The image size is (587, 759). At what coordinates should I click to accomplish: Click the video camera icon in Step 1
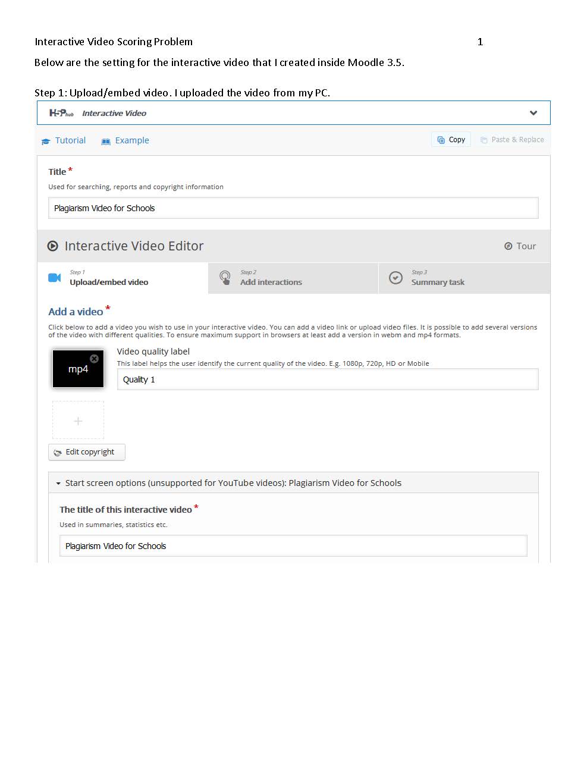pyautogui.click(x=55, y=278)
